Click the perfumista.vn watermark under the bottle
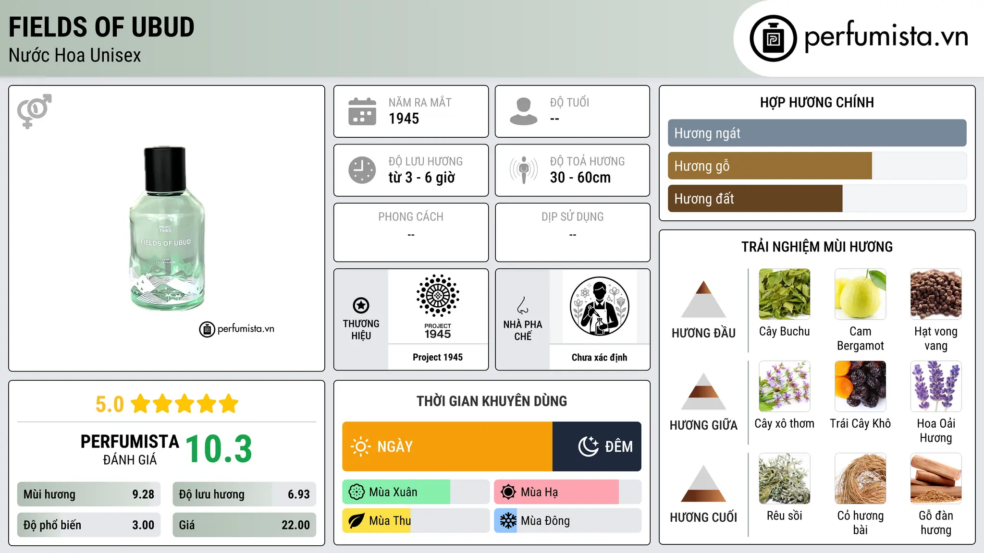The width and height of the screenshot is (984, 553). pyautogui.click(x=237, y=329)
